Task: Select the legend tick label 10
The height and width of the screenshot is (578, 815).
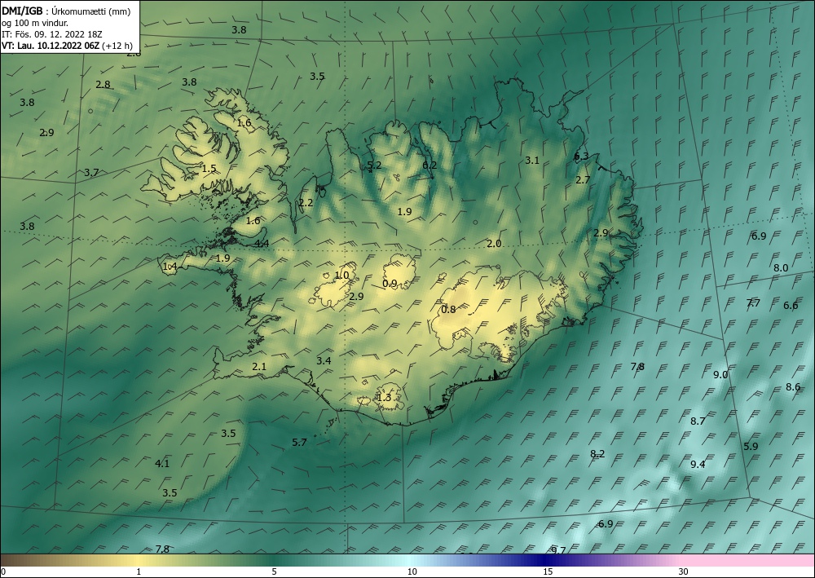Action: 412,571
